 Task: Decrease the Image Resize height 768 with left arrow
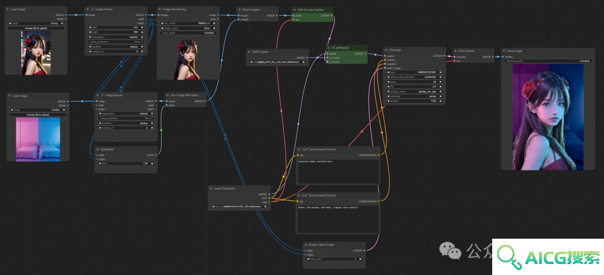(89, 32)
